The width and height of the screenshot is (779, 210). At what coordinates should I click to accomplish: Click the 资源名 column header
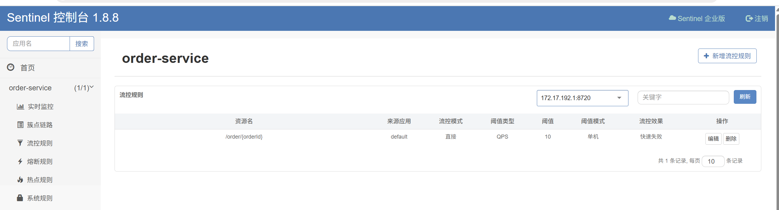click(244, 121)
